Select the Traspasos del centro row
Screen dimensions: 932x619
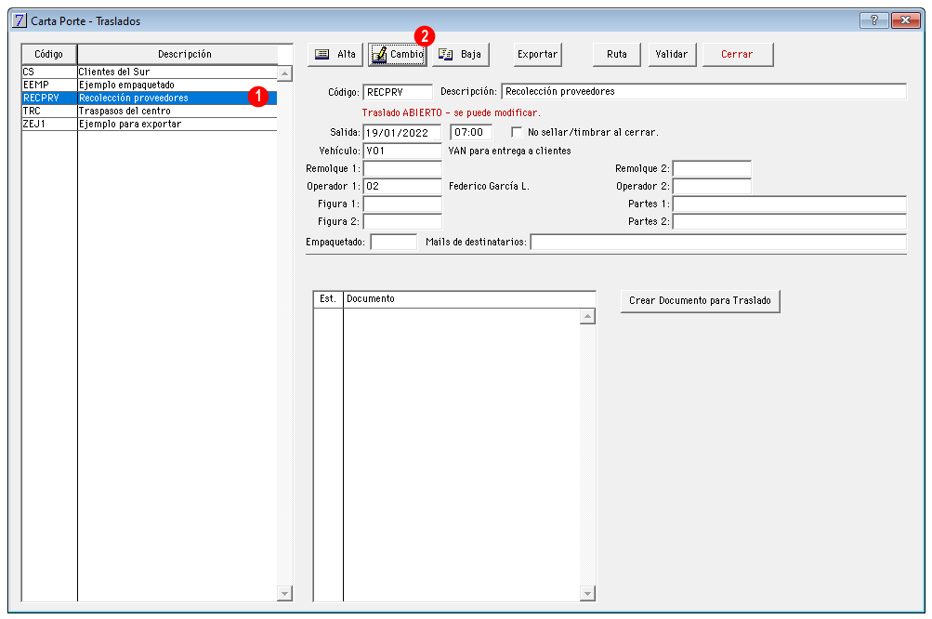(x=150, y=112)
